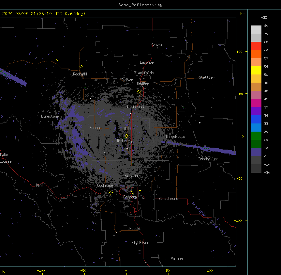The height and width of the screenshot is (275, 281).
Task: Select the -50 tick on the bottom axis
Action: (x=83, y=270)
